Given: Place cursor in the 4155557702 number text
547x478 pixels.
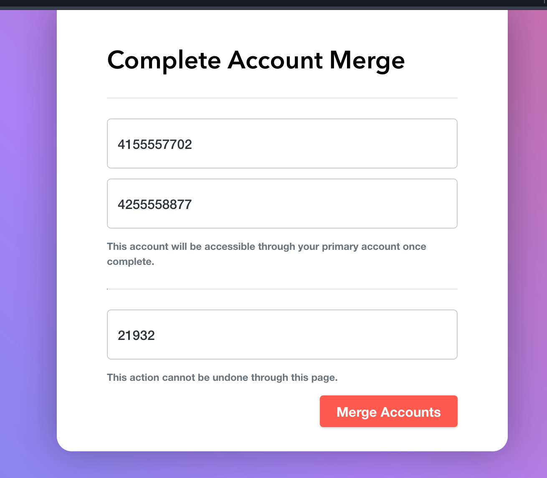Looking at the screenshot, I should 155,145.
